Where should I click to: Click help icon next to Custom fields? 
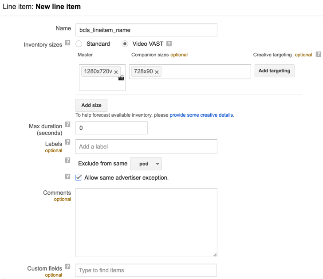point(67,267)
